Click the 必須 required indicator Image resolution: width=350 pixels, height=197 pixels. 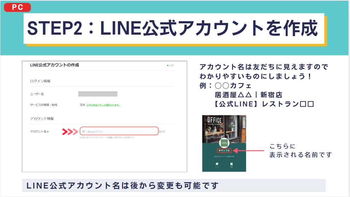pos(170,65)
